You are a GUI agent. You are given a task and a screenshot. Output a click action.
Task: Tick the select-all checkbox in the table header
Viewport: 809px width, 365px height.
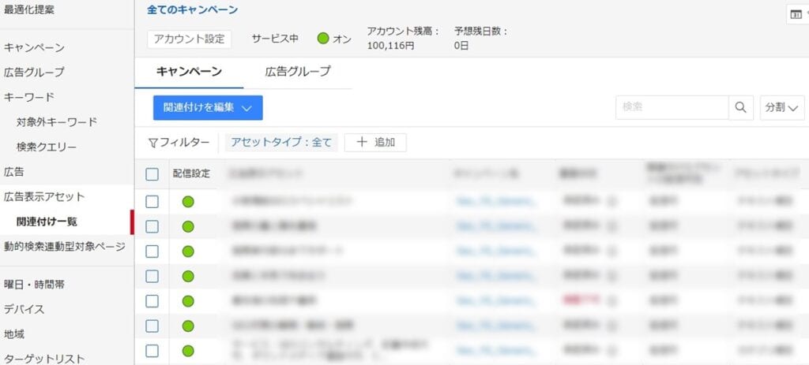click(x=152, y=174)
